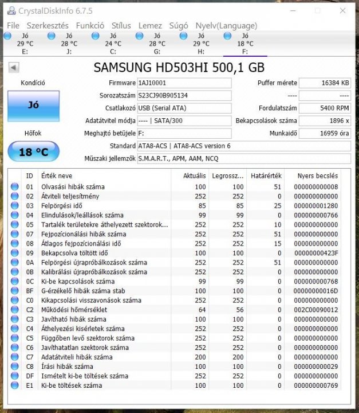Screen dimensions: 359x413
Task: Click the ID column header
Action: (29, 176)
